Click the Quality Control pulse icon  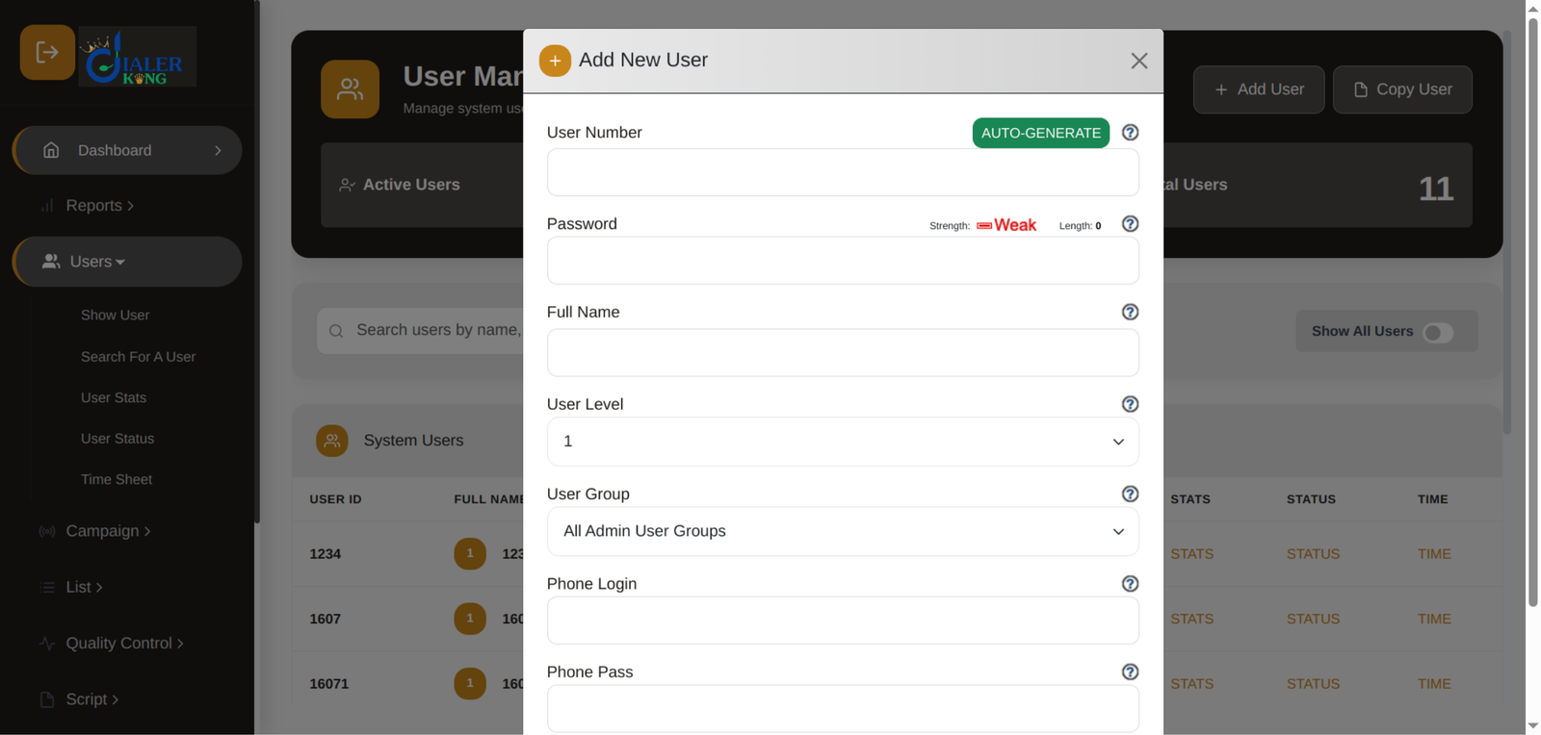(47, 644)
